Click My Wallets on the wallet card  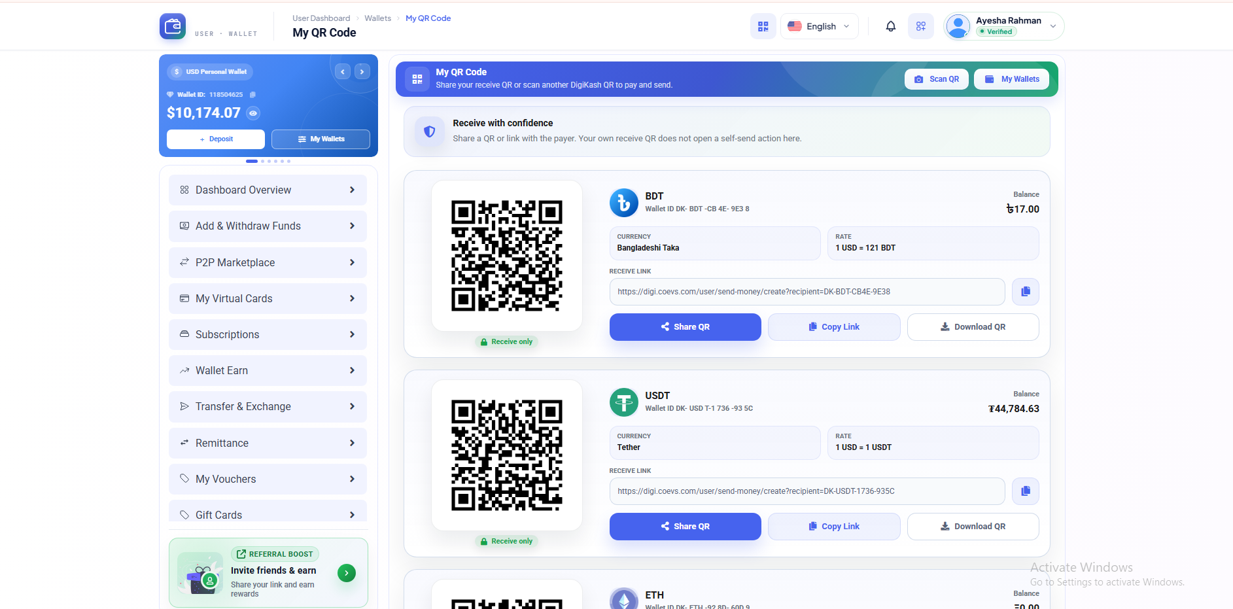(x=321, y=139)
